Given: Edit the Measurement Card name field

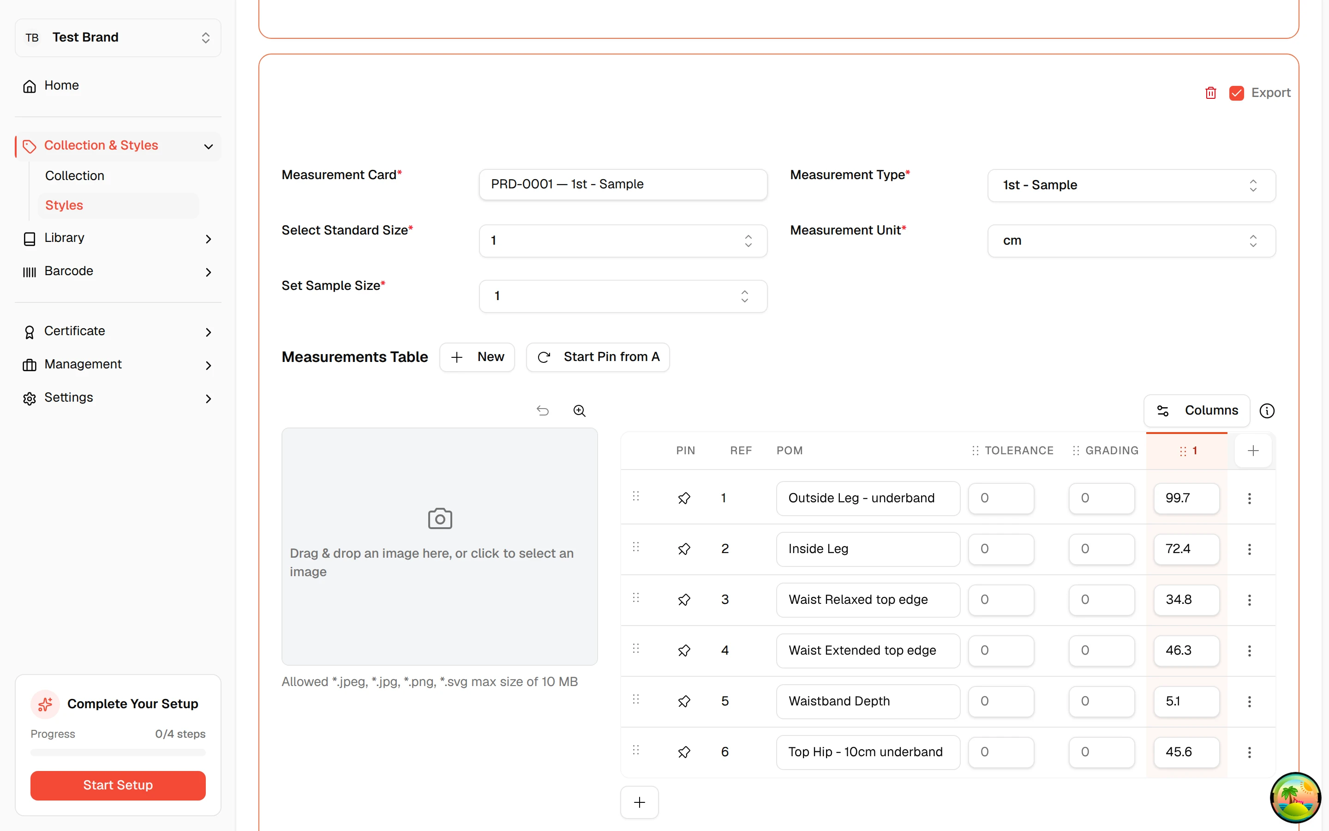Looking at the screenshot, I should 623,185.
